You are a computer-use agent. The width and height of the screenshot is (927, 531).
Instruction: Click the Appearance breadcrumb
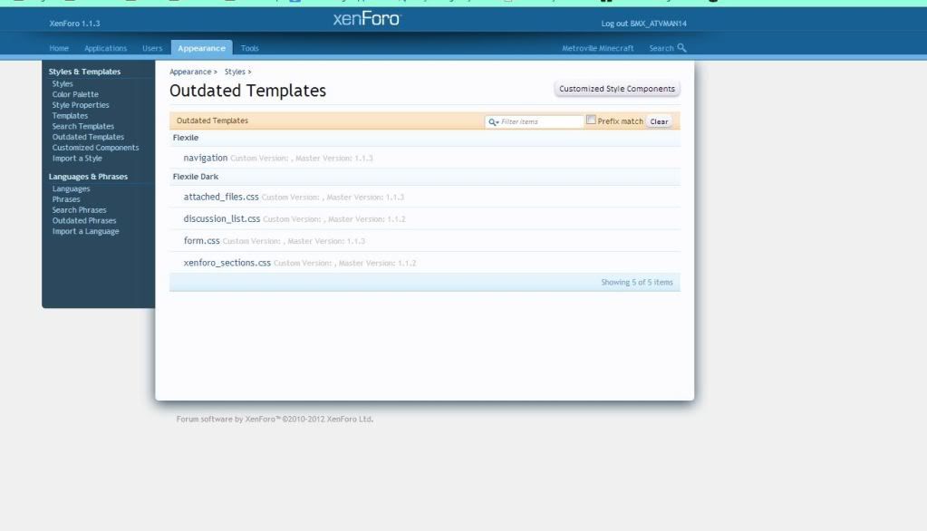(x=190, y=72)
